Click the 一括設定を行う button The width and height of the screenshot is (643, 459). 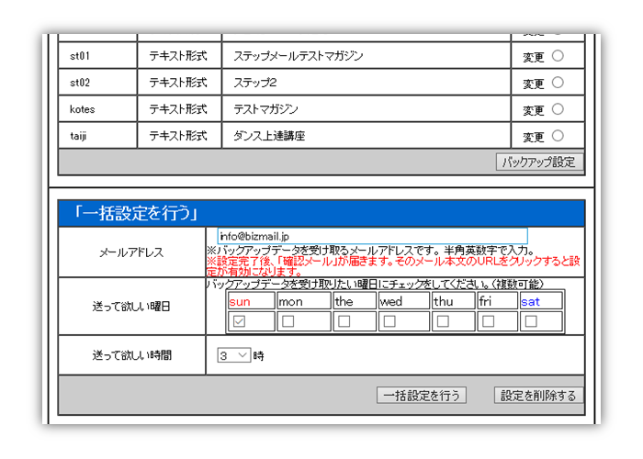pos(422,396)
